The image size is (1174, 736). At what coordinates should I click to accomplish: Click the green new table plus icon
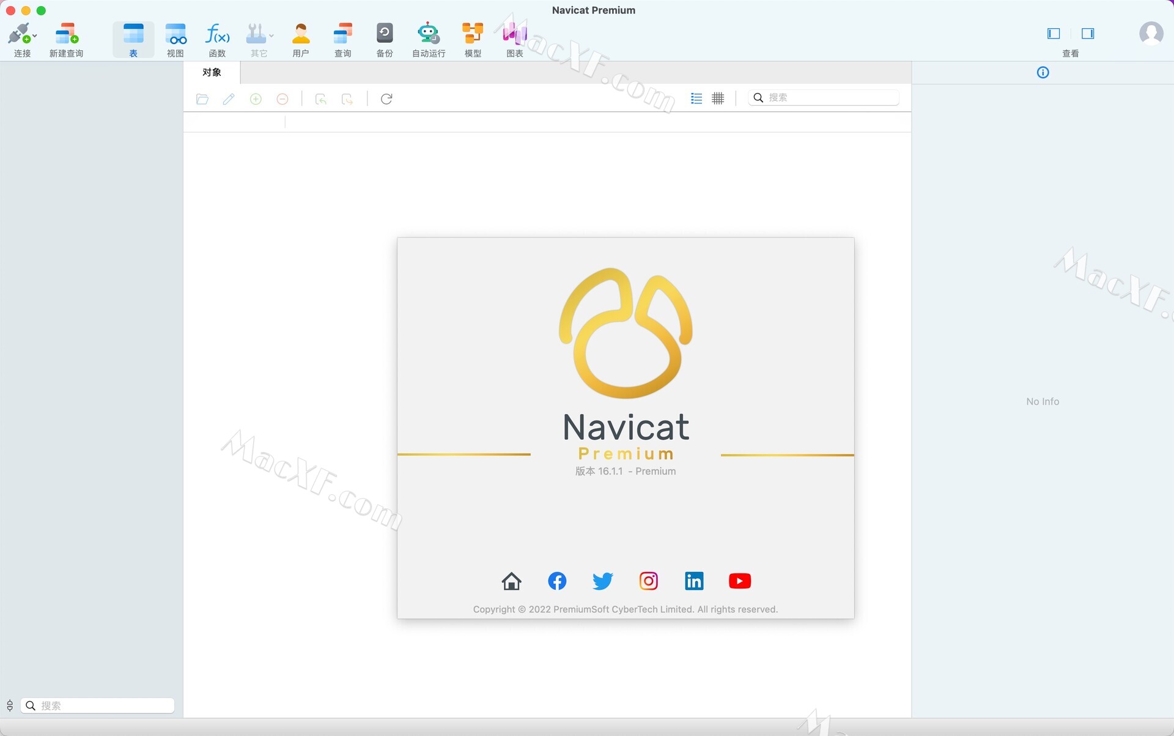[x=256, y=99]
